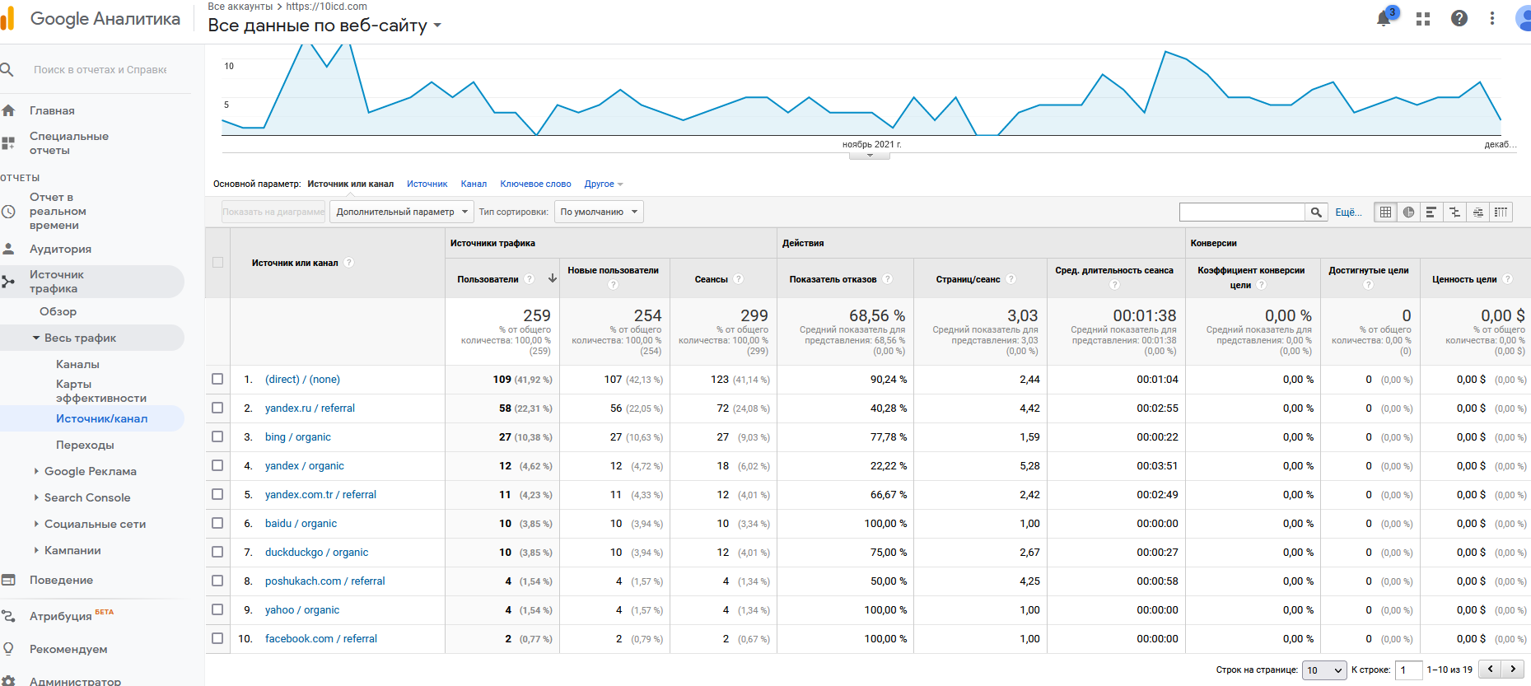Screen dimensions: 1531x686
Task: Open the 'yahoo / organic' source link
Action: tap(302, 609)
